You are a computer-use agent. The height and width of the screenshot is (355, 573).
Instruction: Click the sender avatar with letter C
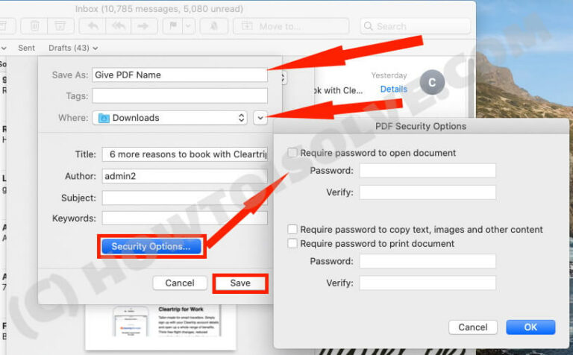(x=432, y=82)
